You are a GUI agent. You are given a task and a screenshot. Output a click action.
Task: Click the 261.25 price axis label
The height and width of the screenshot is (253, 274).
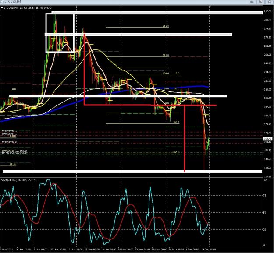point(268,46)
